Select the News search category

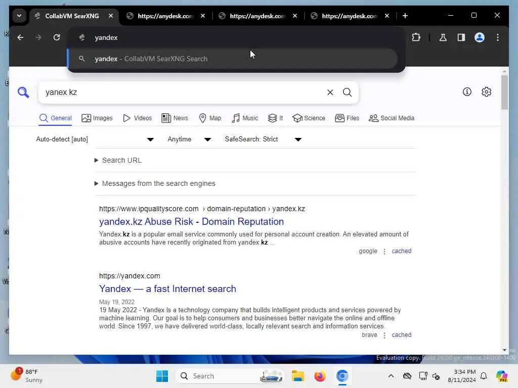click(x=175, y=118)
